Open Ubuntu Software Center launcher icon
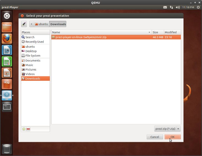202x156 pixels. pos(7,84)
